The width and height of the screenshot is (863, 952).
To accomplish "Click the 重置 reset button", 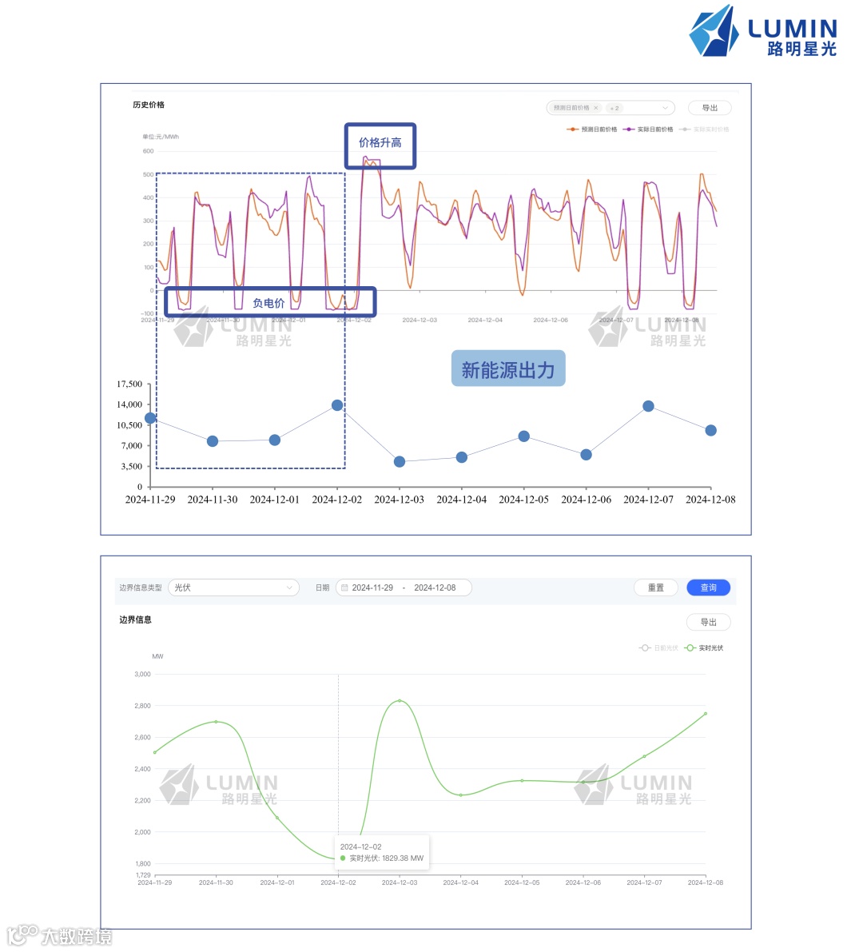I will coord(656,588).
